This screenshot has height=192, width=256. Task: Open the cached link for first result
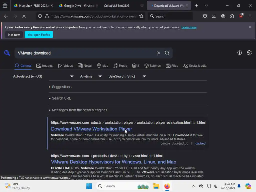[200, 143]
